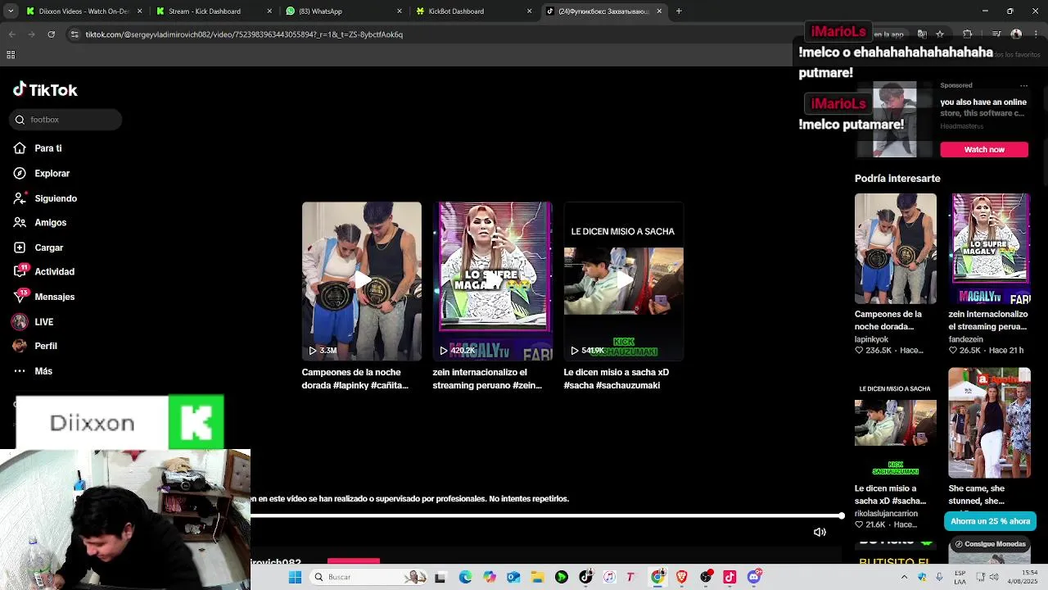Viewport: 1048px width, 590px height.
Task: Switch to Diixxon Videos browser tab
Action: (x=84, y=11)
